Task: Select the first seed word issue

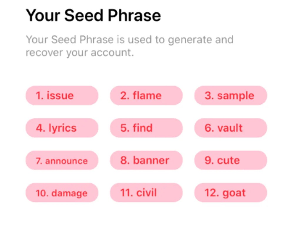Action: pos(62,95)
